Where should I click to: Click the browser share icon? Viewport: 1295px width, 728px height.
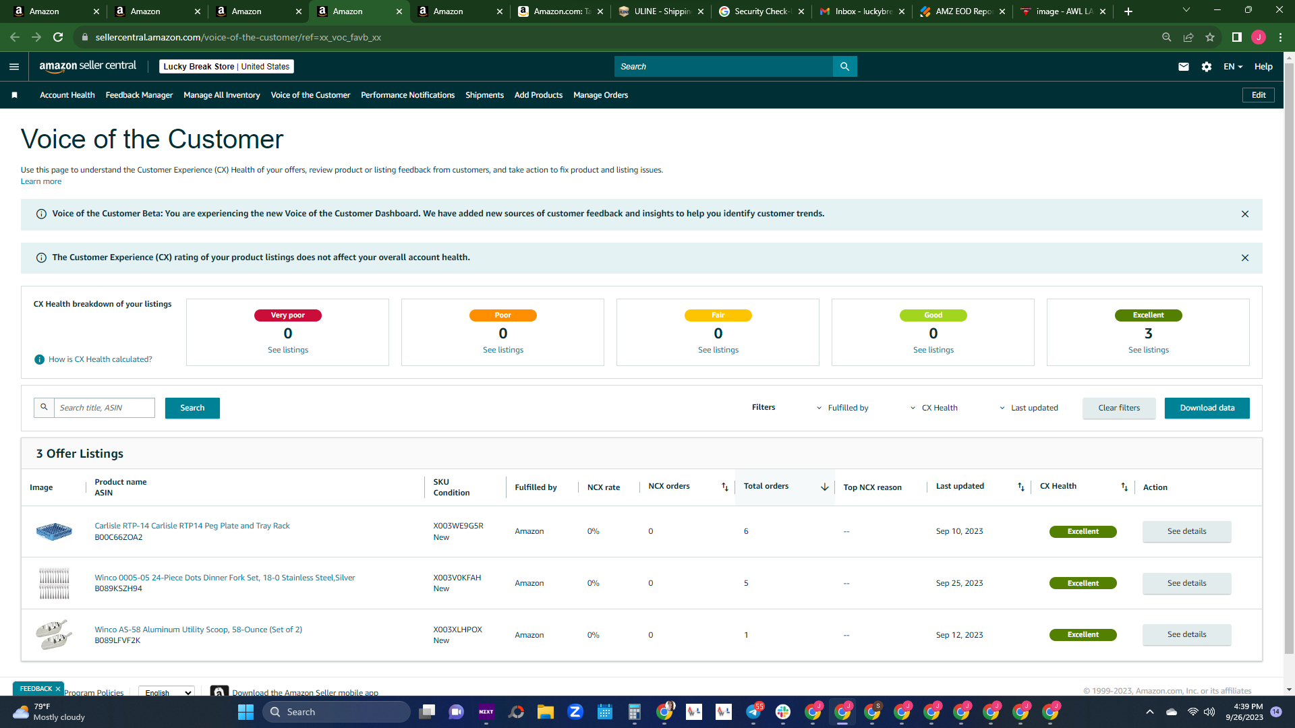click(x=1188, y=37)
